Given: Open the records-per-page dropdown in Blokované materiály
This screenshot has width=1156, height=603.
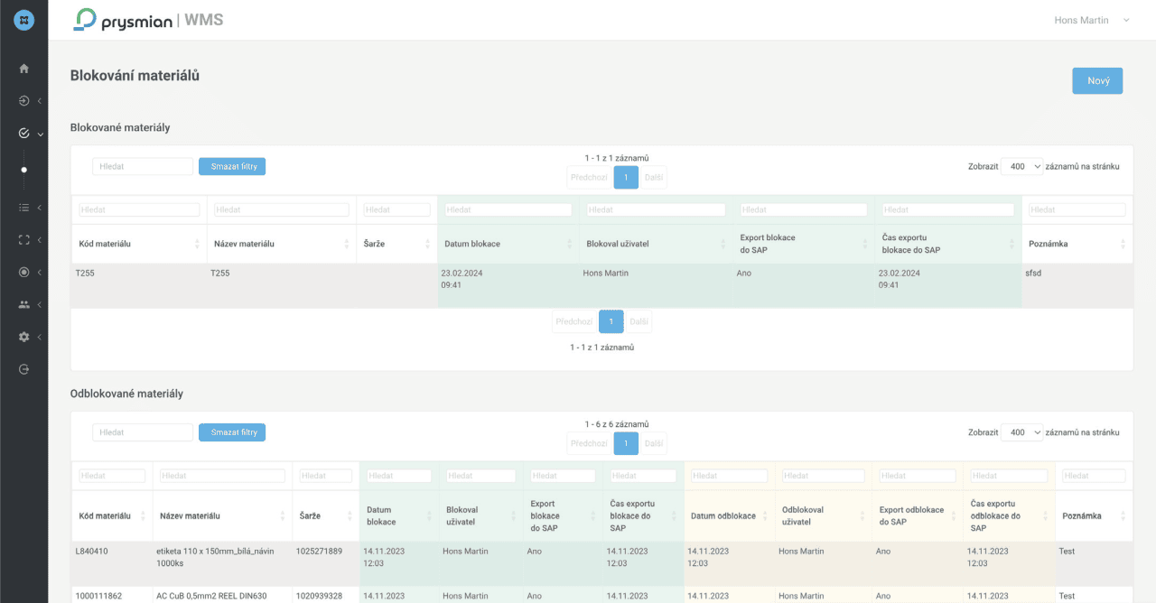Looking at the screenshot, I should tap(1021, 166).
